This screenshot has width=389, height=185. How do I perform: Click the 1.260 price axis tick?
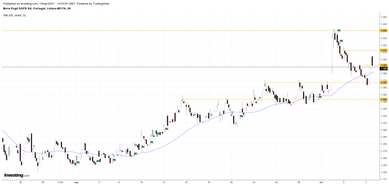[x=384, y=158]
